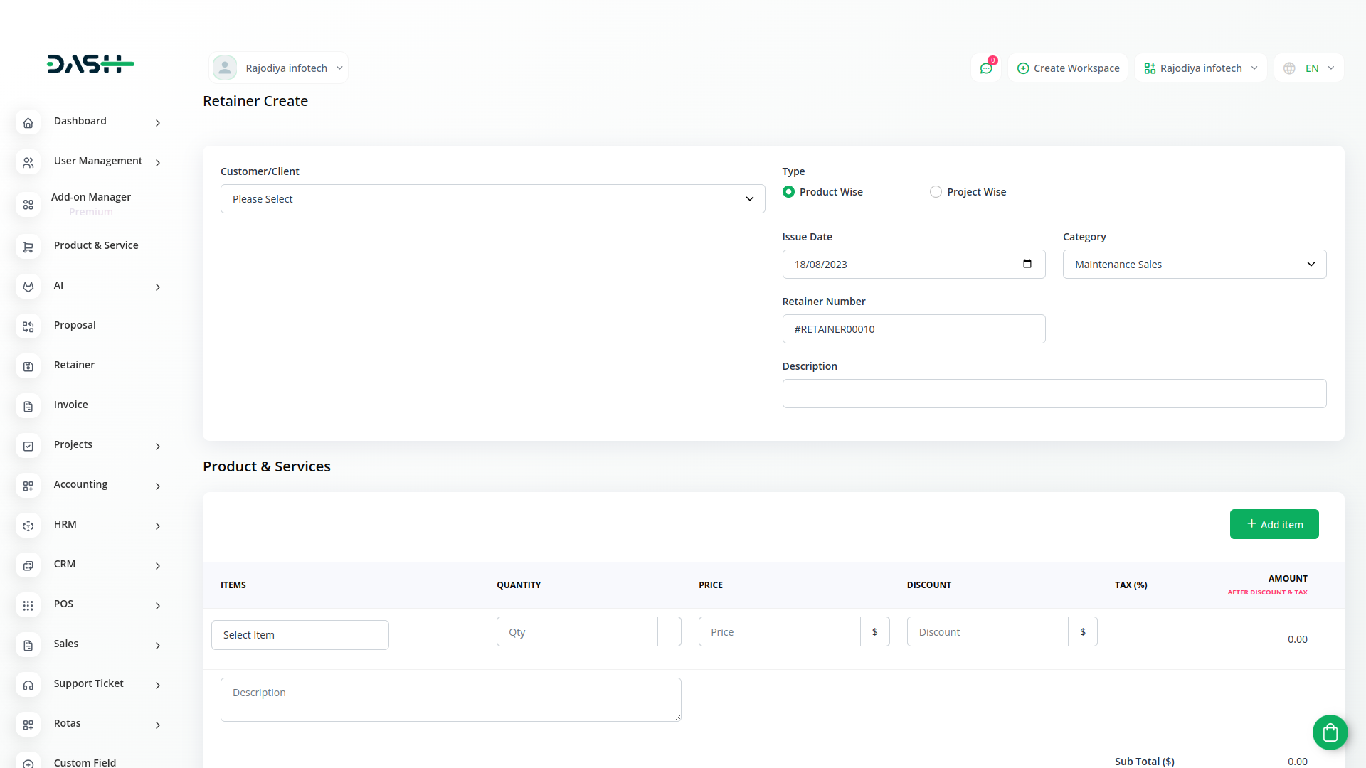This screenshot has height=768, width=1366.
Task: Click the POS grid icon
Action: 28,605
